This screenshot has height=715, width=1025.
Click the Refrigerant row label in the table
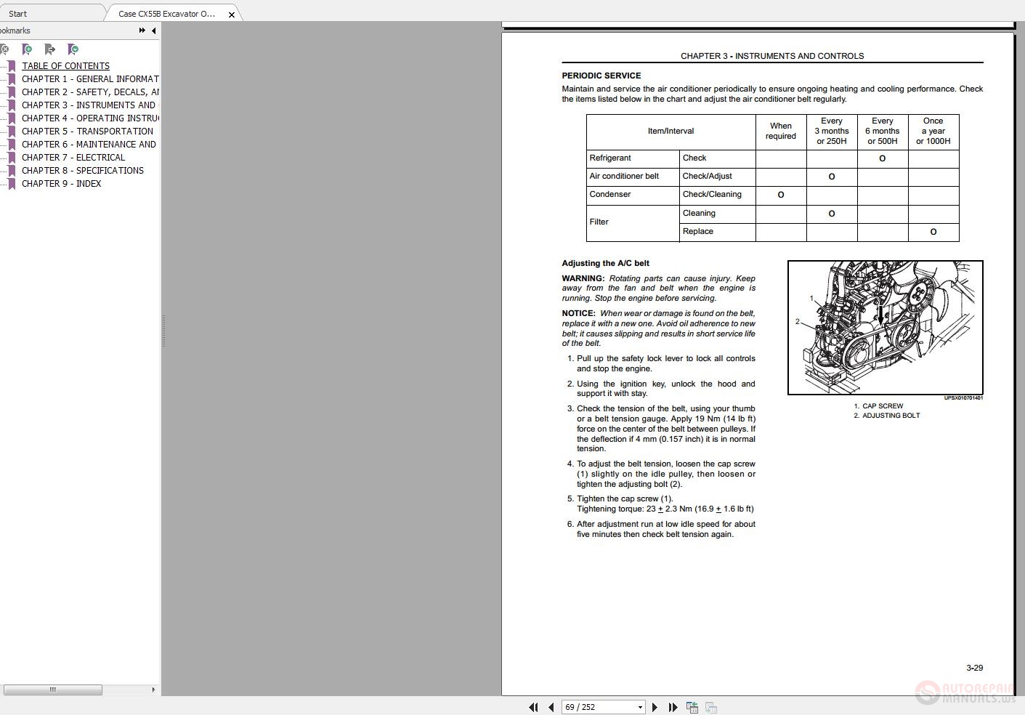click(x=610, y=158)
